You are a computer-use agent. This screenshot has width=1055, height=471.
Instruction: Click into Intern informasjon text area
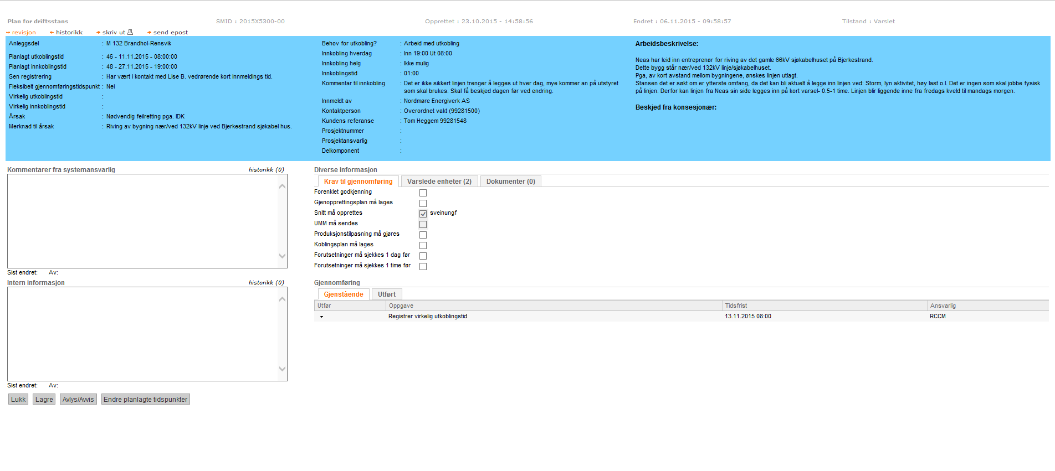pos(142,334)
